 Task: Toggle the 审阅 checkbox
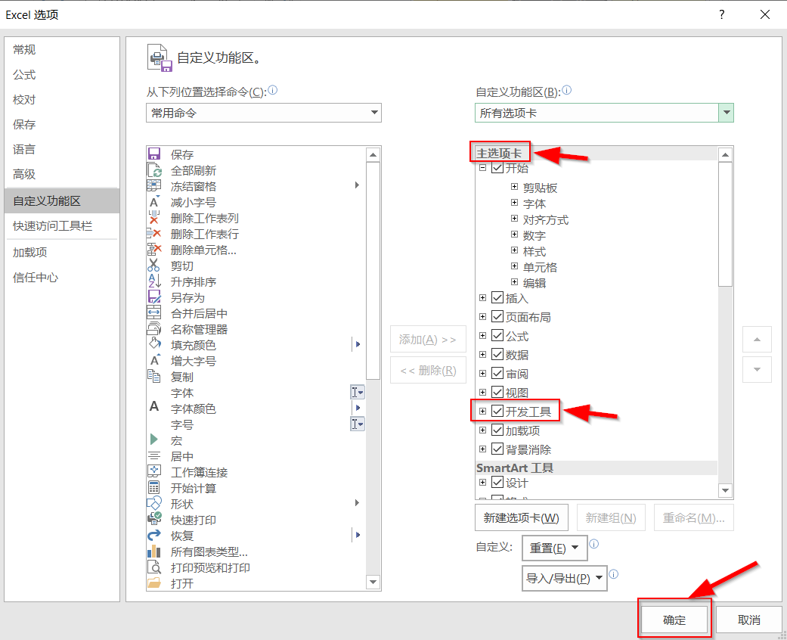point(497,373)
